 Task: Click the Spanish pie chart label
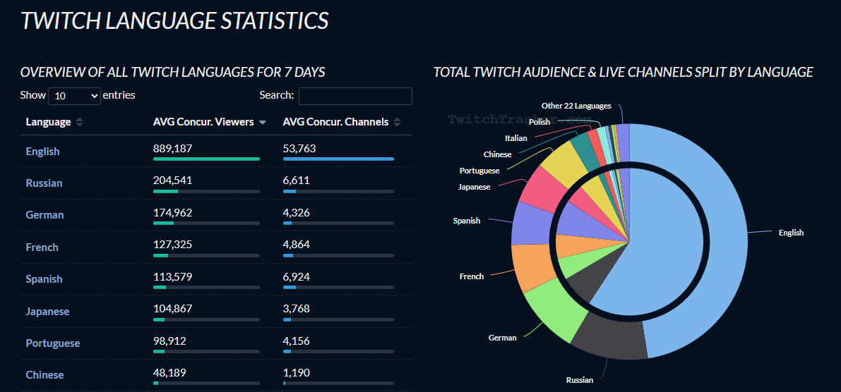(x=467, y=220)
